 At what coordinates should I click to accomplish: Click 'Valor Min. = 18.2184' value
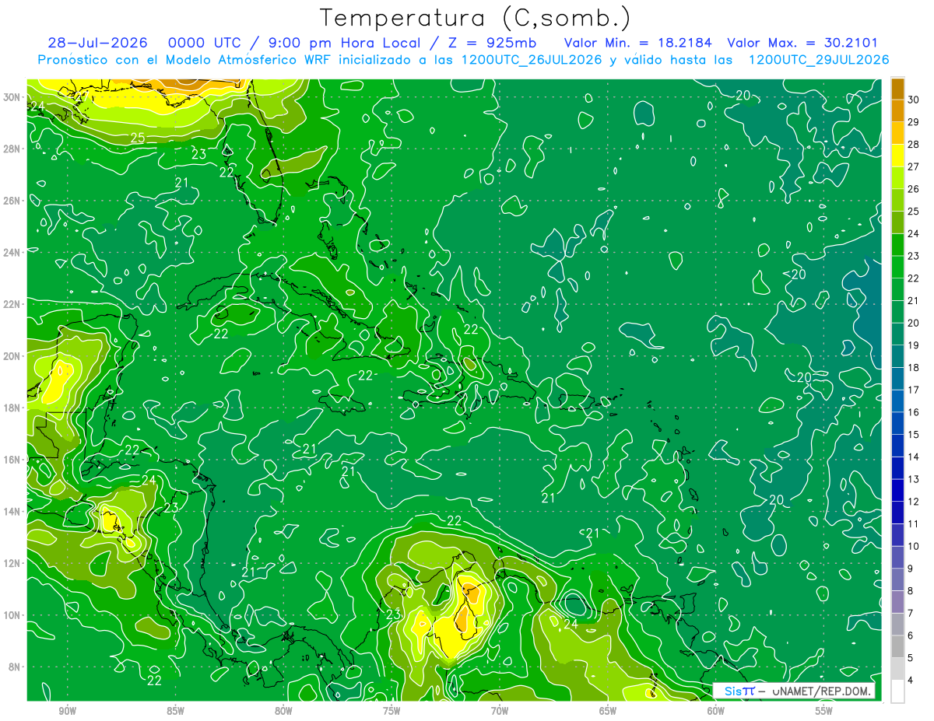point(637,43)
